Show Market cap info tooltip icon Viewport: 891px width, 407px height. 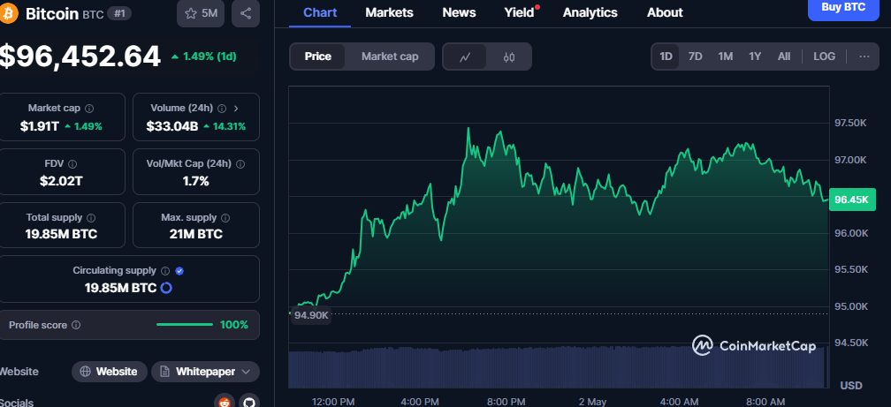[89, 108]
